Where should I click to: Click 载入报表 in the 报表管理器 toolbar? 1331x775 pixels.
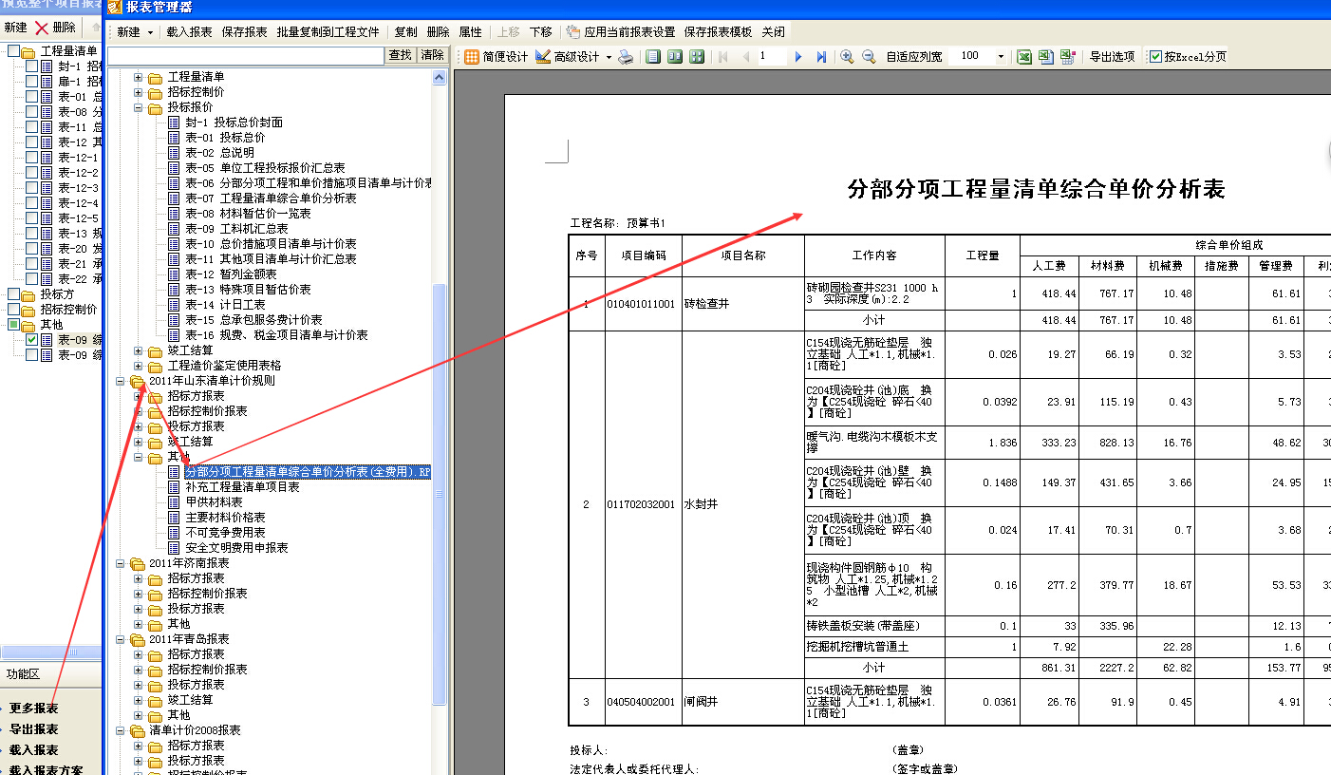coord(189,32)
